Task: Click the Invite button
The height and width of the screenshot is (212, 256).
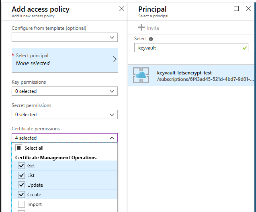Action: pos(149,28)
